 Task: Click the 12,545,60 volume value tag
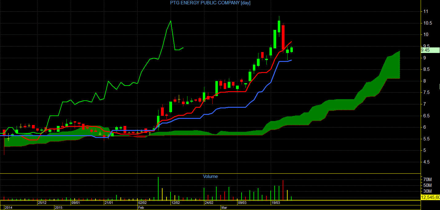(x=430, y=197)
